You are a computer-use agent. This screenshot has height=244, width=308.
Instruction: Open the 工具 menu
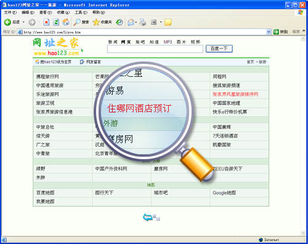81,12
